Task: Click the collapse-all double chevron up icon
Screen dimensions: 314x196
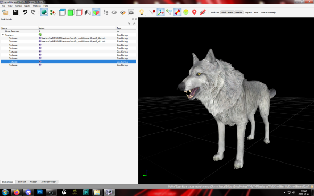Action: coord(134,24)
